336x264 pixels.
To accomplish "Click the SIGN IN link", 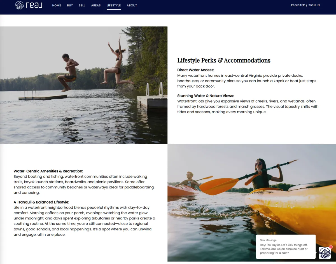I will point(314,5).
